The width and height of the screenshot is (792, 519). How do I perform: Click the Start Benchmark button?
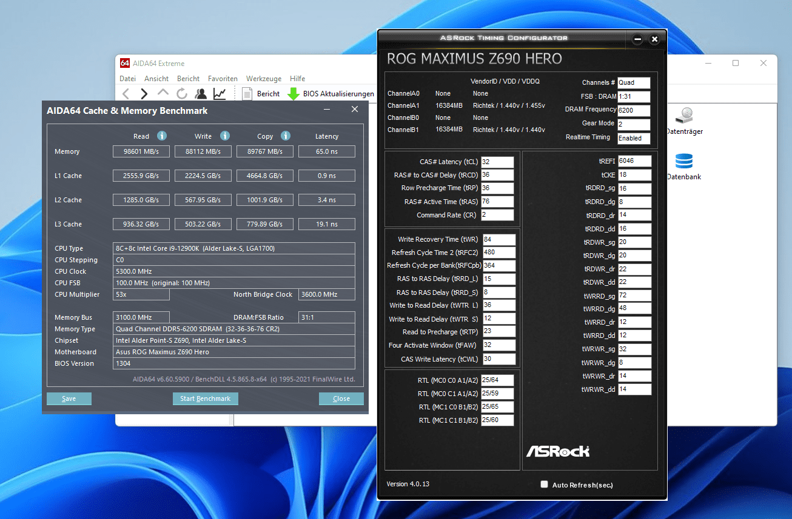point(206,398)
